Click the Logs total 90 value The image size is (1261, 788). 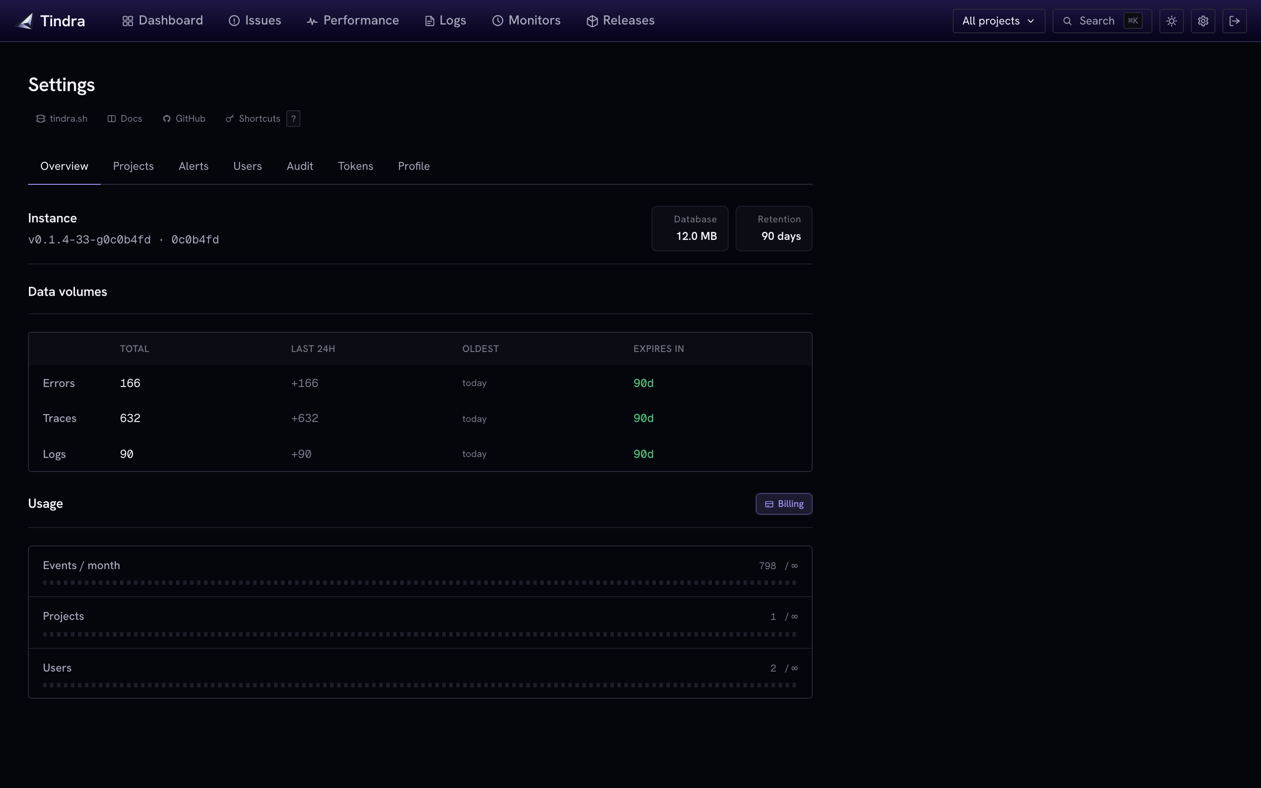pos(127,454)
